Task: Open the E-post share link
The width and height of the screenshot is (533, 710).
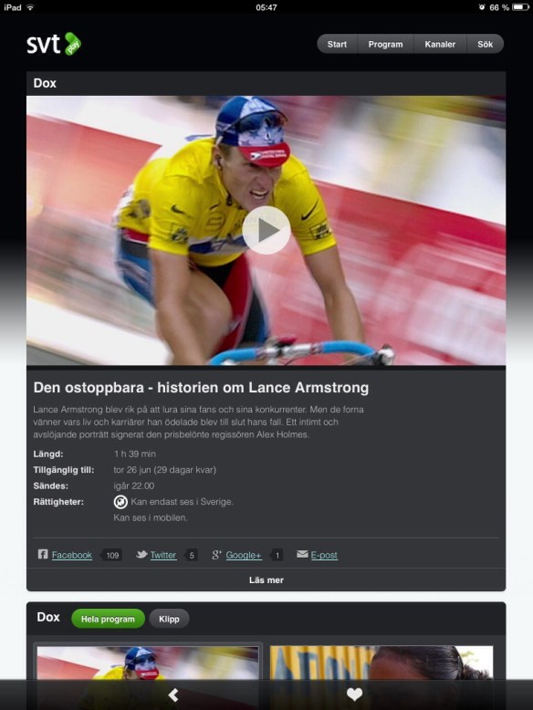Action: 324,555
